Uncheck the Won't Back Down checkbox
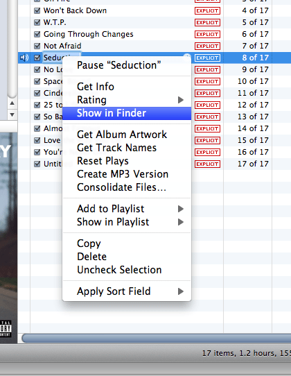The width and height of the screenshot is (291, 376). pyautogui.click(x=37, y=10)
